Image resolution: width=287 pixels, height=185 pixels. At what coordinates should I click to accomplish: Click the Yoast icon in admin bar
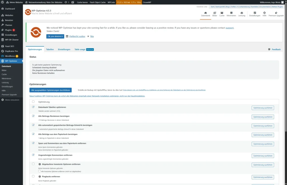tap(73, 2)
